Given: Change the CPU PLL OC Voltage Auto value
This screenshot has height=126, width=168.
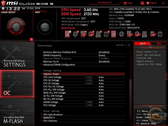Looking at the screenshot, I should [101, 86].
